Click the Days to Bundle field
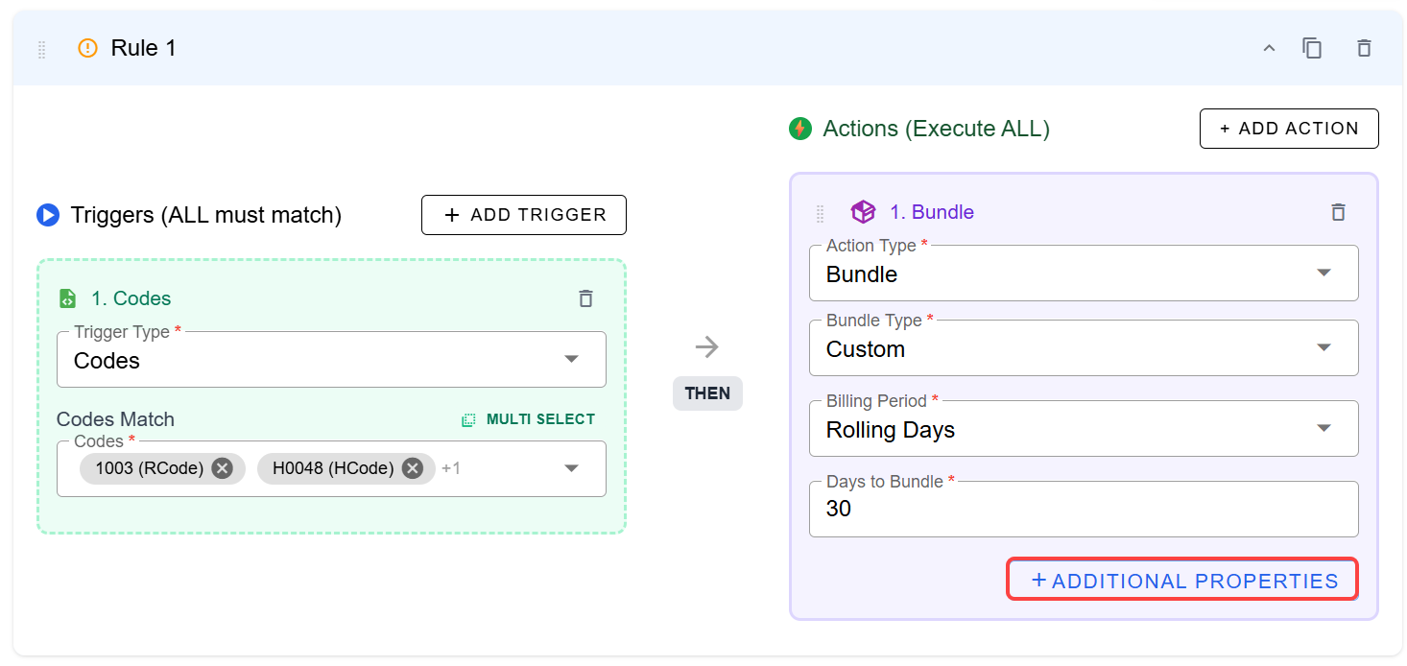This screenshot has height=666, width=1407. 1084,509
